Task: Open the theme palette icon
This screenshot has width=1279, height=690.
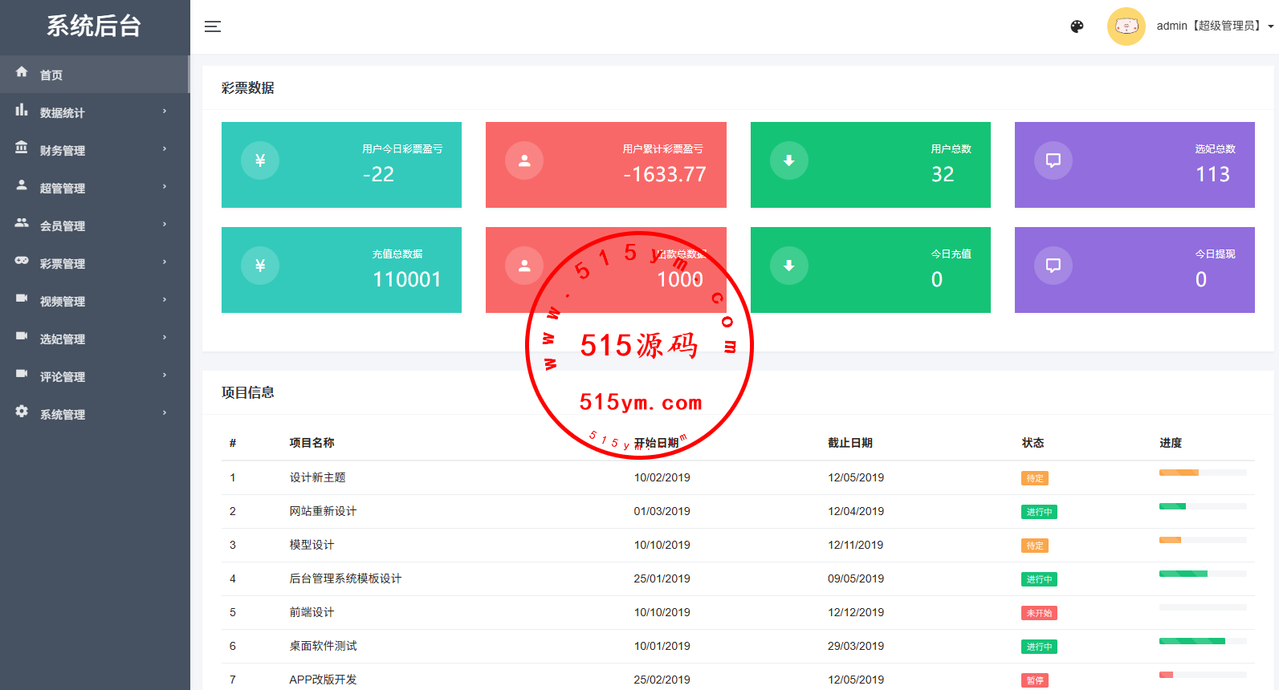Action: 1077,26
